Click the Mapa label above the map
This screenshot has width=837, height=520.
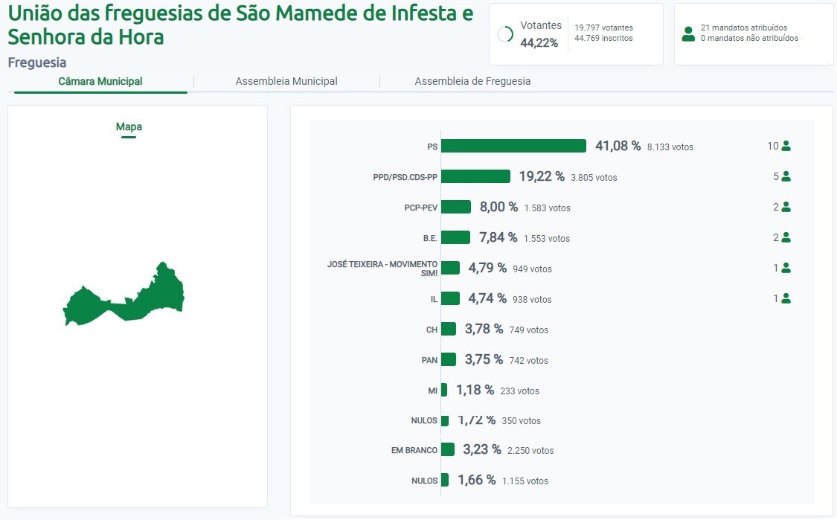129,126
